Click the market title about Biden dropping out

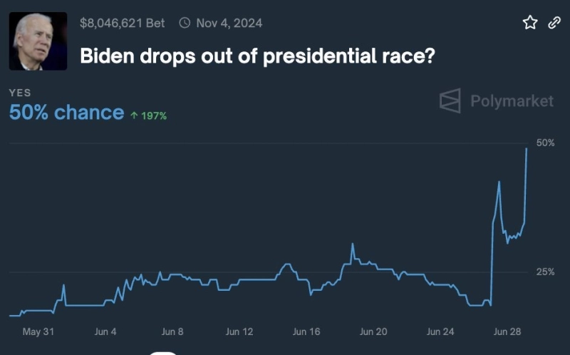[257, 56]
